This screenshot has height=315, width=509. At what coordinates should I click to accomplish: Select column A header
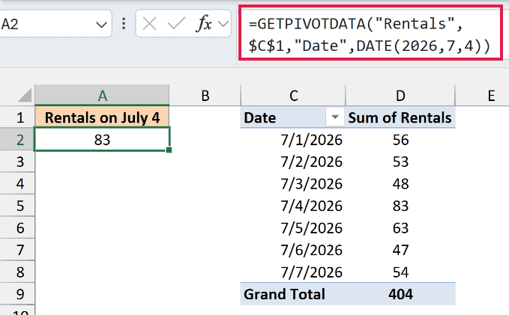[x=102, y=95]
